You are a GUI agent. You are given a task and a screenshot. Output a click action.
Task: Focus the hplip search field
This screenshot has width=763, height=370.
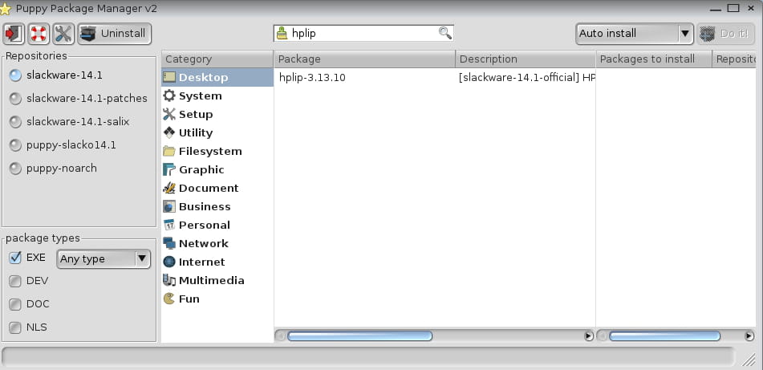pos(363,33)
